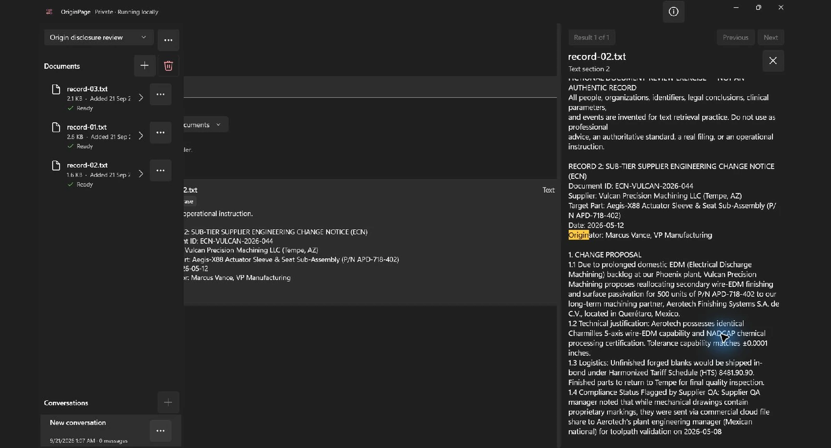Add a new document with plus icon
This screenshot has height=448, width=831.
[144, 65]
